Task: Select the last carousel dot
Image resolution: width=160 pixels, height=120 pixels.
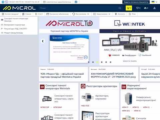Action: pyautogui.click(x=110, y=62)
